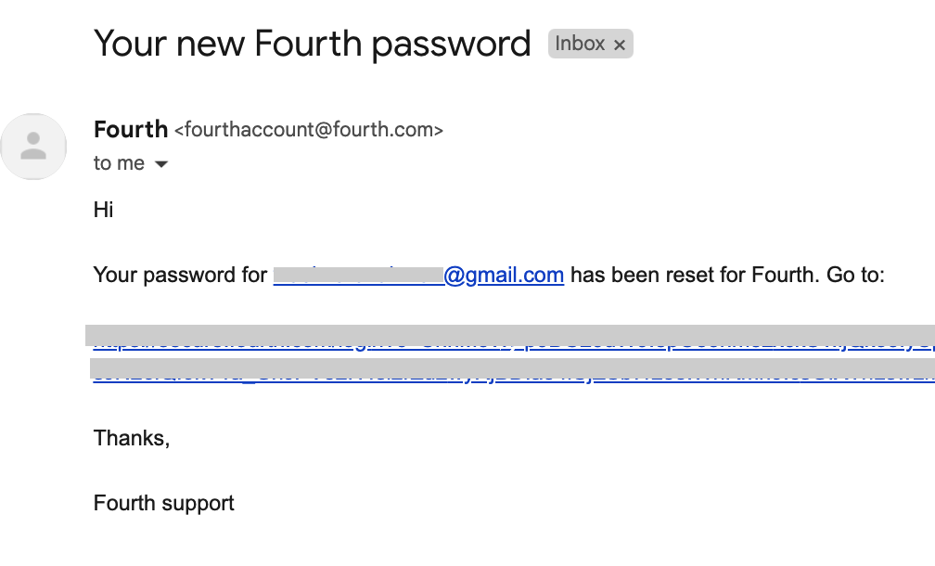Click the gray redaction over the email username
Screen dimensions: 935x566
pos(358,275)
